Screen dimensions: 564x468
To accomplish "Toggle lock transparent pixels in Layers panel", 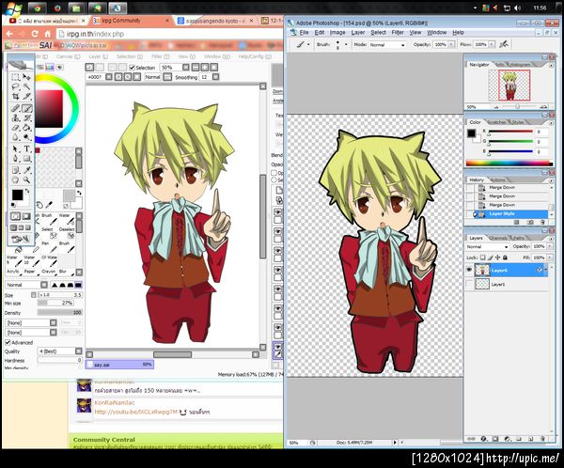I will click(x=483, y=257).
